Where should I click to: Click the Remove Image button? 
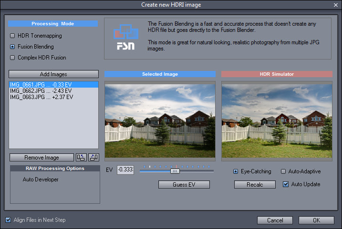pos(41,158)
